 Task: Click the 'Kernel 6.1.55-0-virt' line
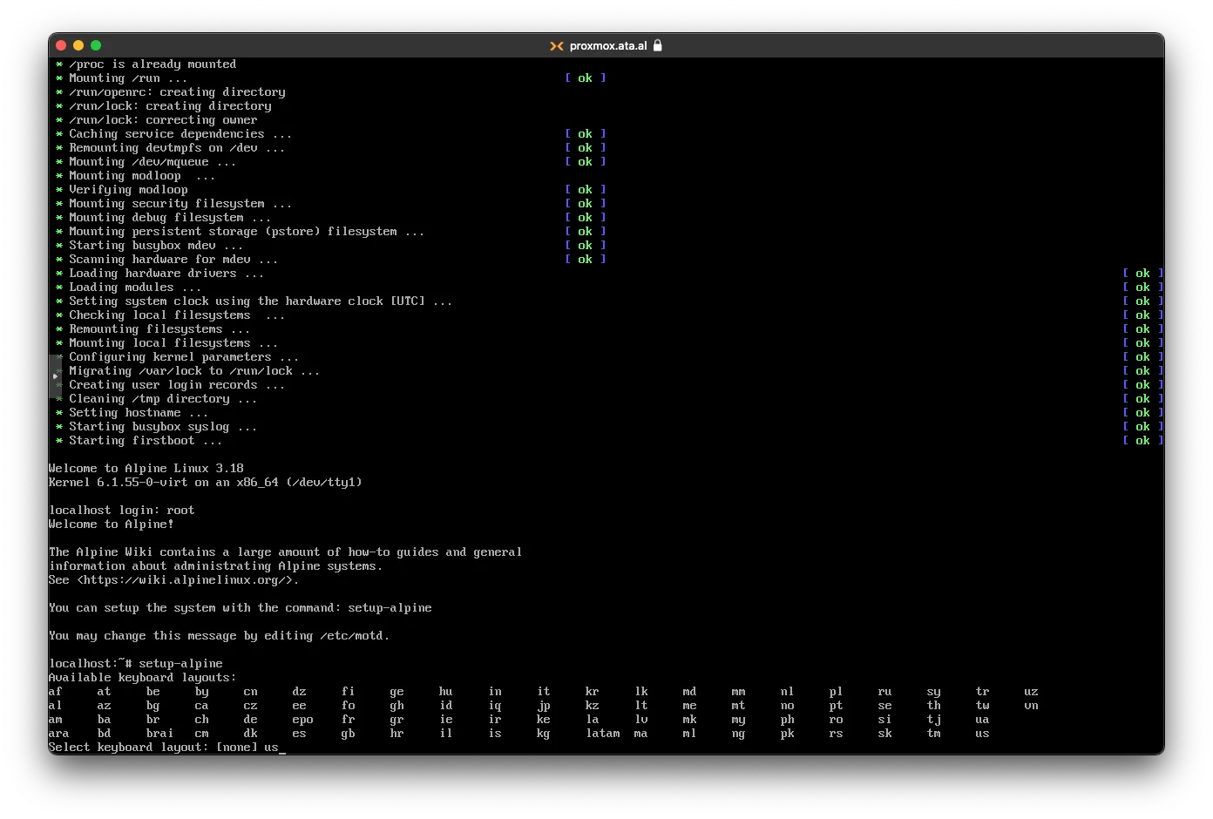tap(206, 483)
